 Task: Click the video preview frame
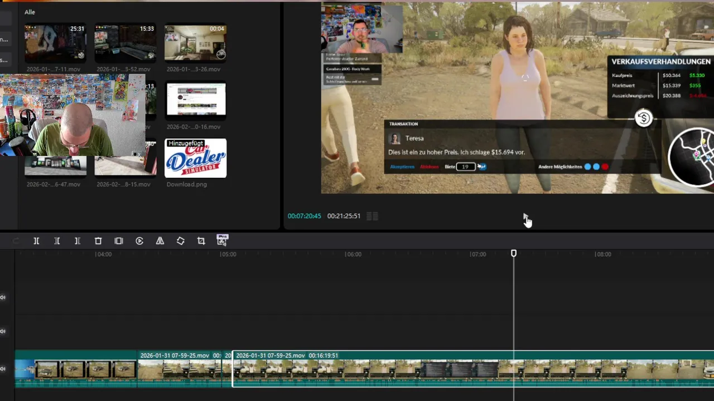tap(517, 98)
